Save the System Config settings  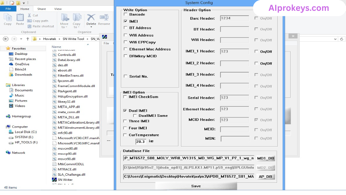click(x=196, y=186)
